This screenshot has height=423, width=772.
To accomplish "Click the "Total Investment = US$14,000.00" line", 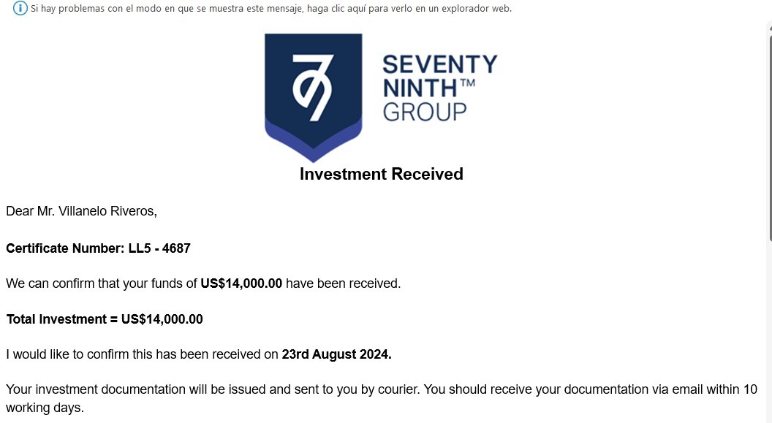I will click(105, 319).
